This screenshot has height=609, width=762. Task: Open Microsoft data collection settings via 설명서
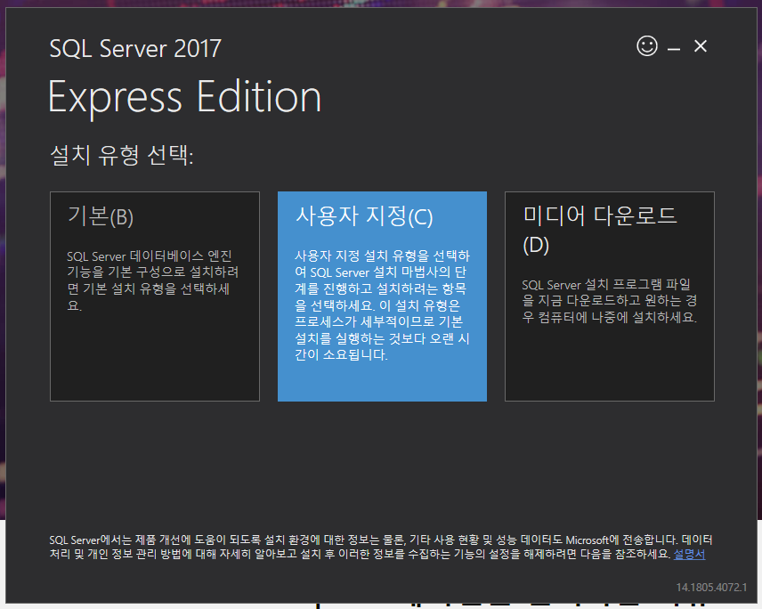(689, 553)
